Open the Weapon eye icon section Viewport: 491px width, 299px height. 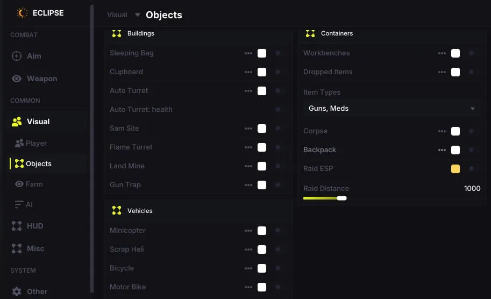17,79
